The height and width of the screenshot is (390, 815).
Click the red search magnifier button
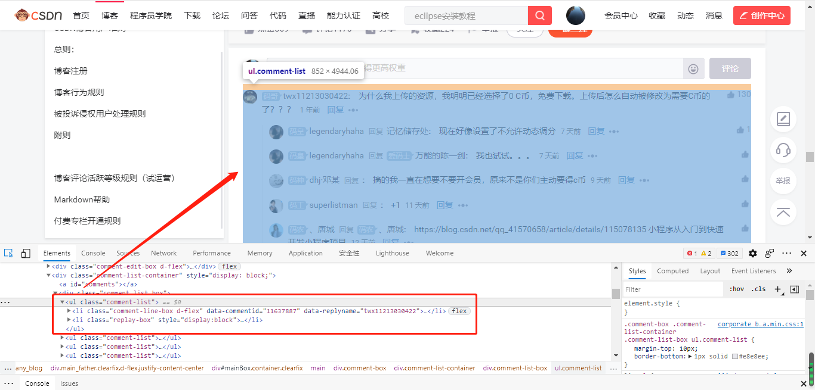point(540,15)
